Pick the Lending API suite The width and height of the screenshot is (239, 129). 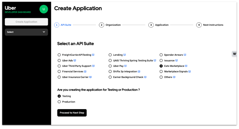(110, 55)
